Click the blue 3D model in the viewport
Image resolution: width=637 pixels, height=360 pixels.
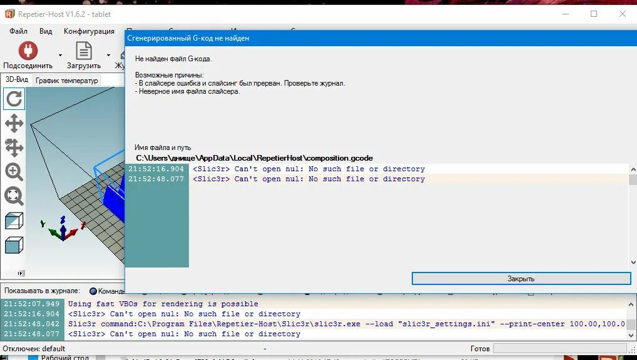pos(114,199)
